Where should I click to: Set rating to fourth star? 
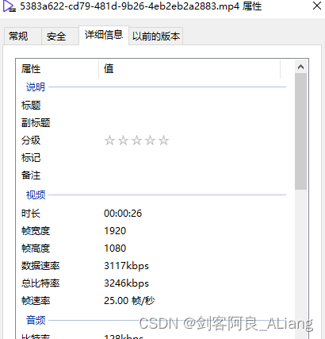pos(150,141)
